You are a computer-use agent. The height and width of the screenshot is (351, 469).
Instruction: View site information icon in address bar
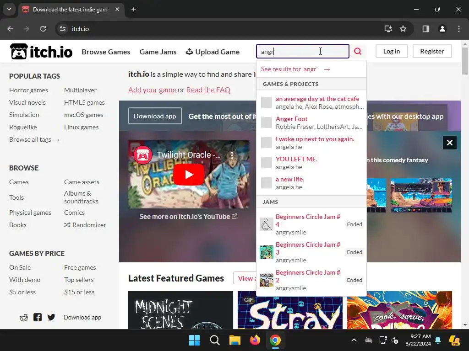(x=63, y=29)
